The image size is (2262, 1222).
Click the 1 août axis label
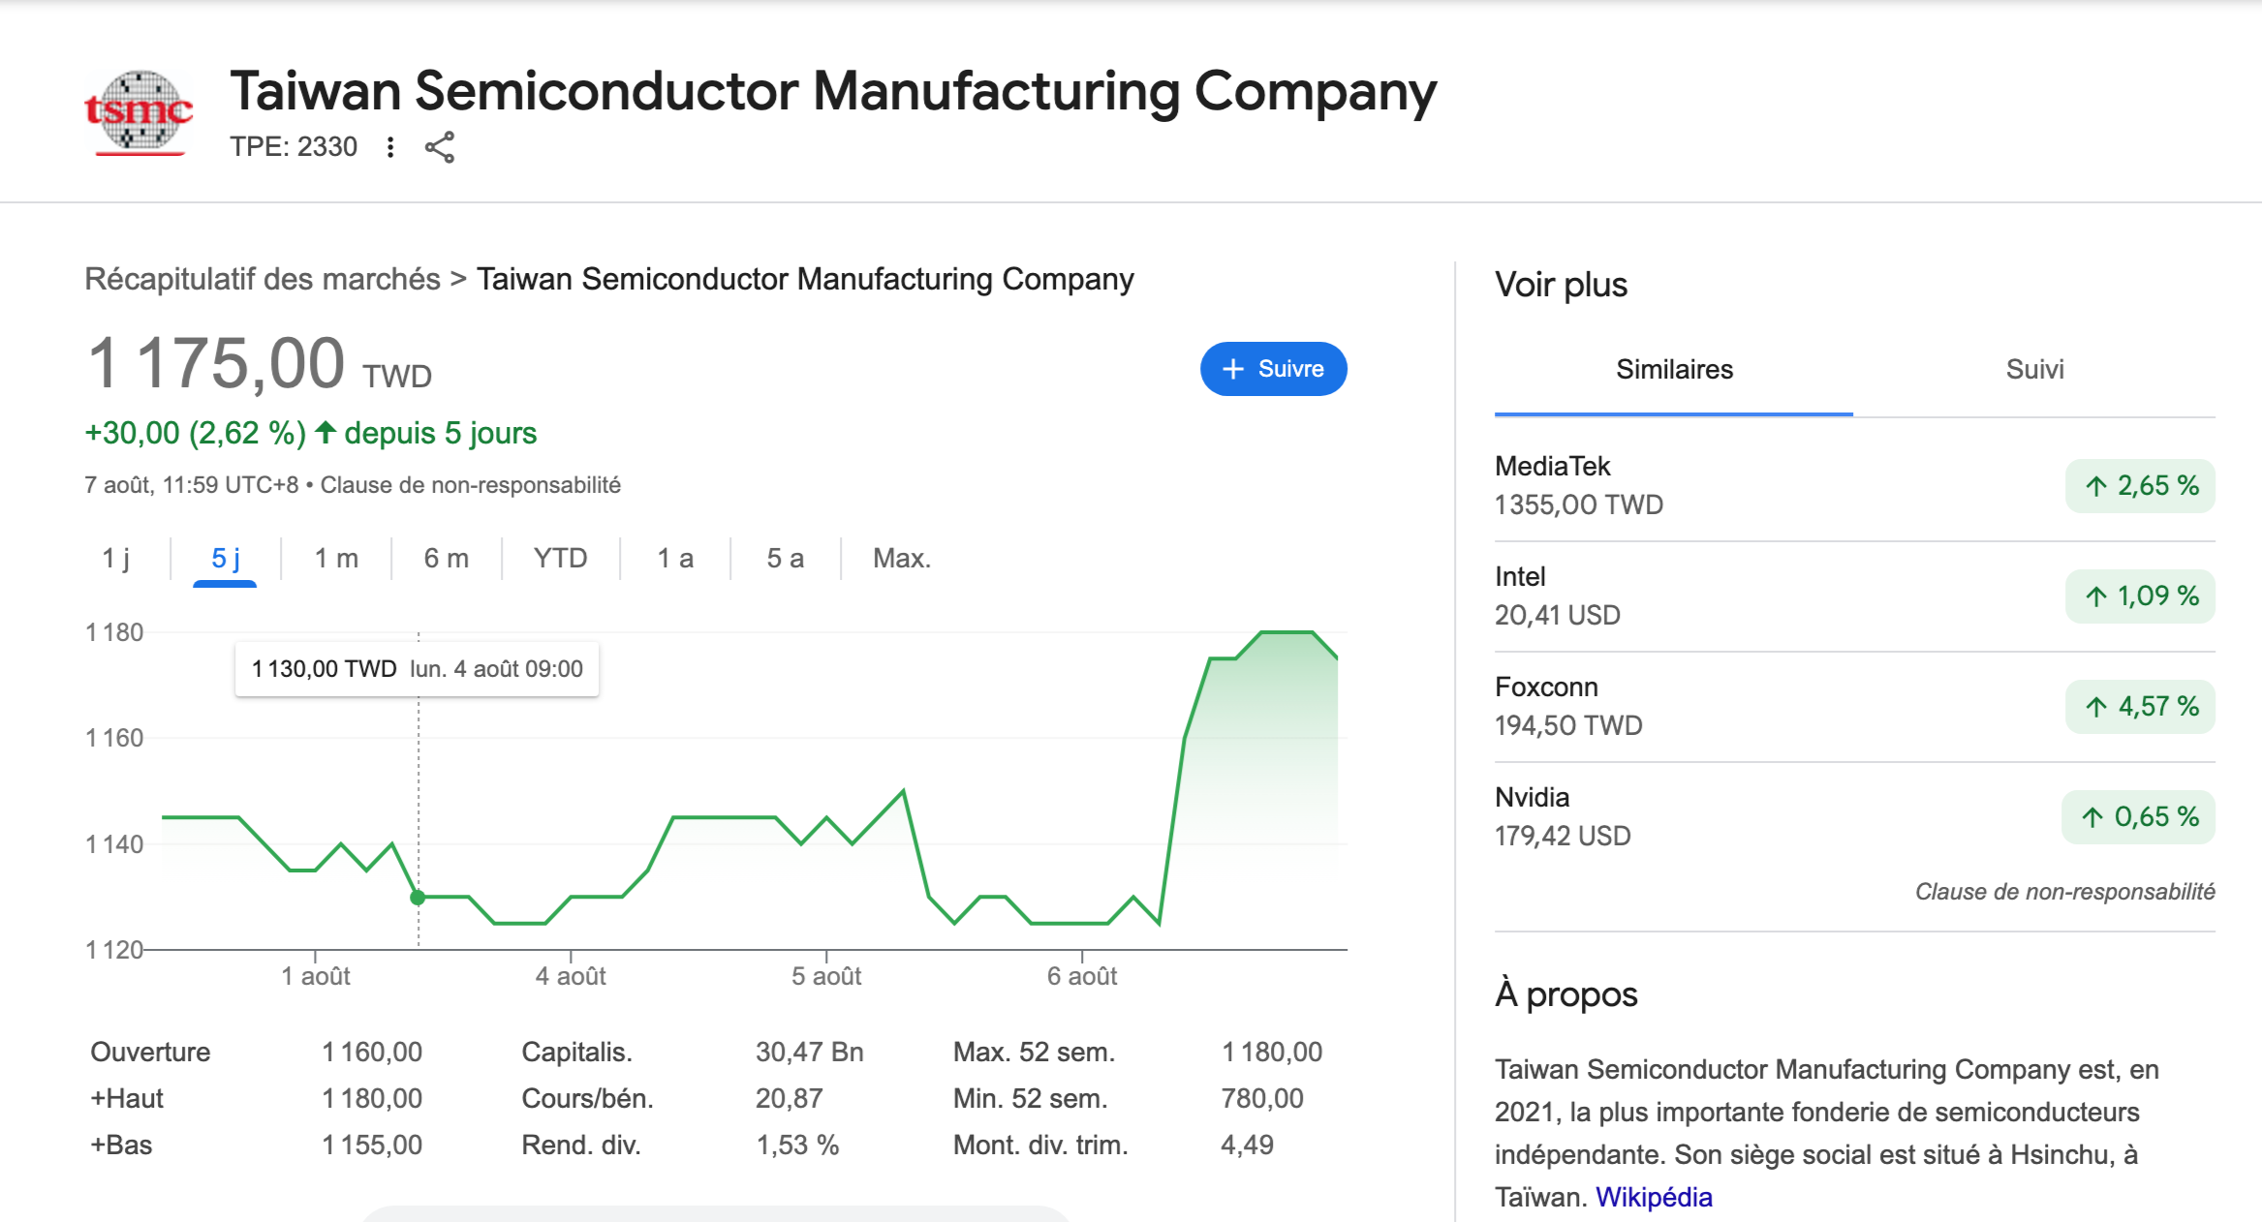316,976
